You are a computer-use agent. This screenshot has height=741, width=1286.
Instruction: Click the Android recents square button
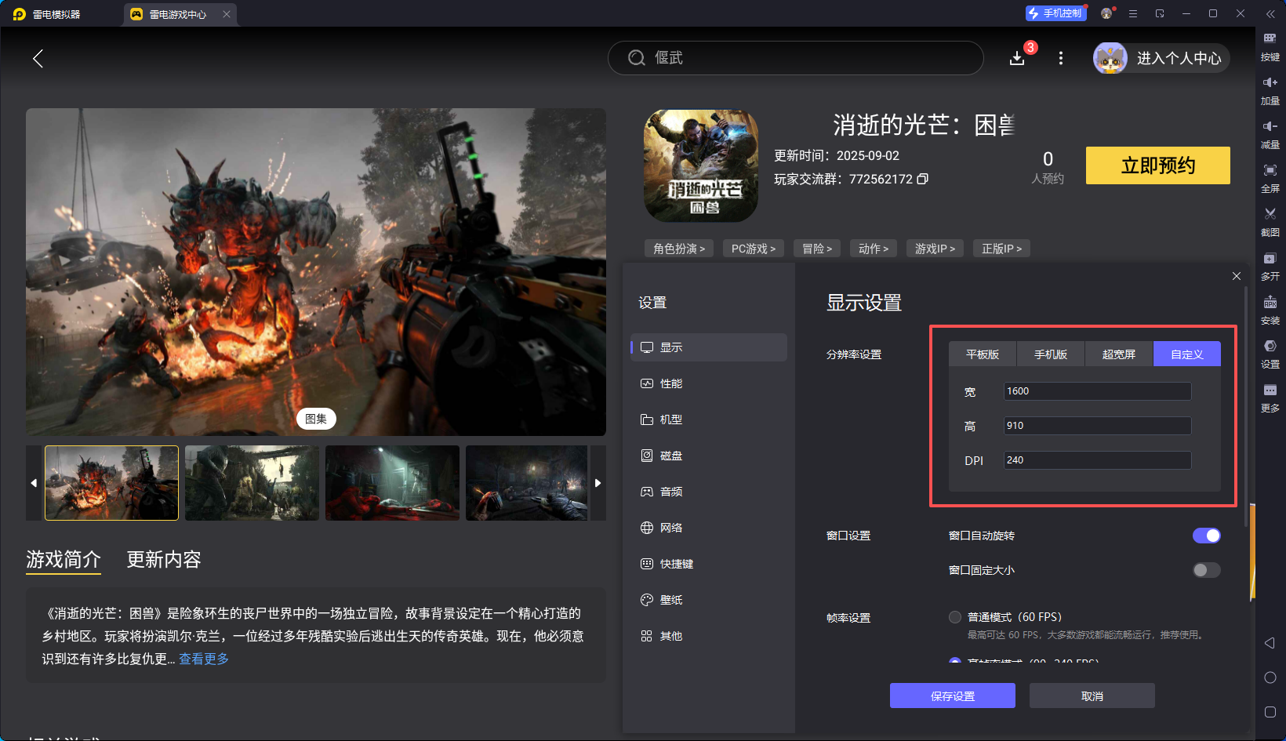click(x=1270, y=712)
